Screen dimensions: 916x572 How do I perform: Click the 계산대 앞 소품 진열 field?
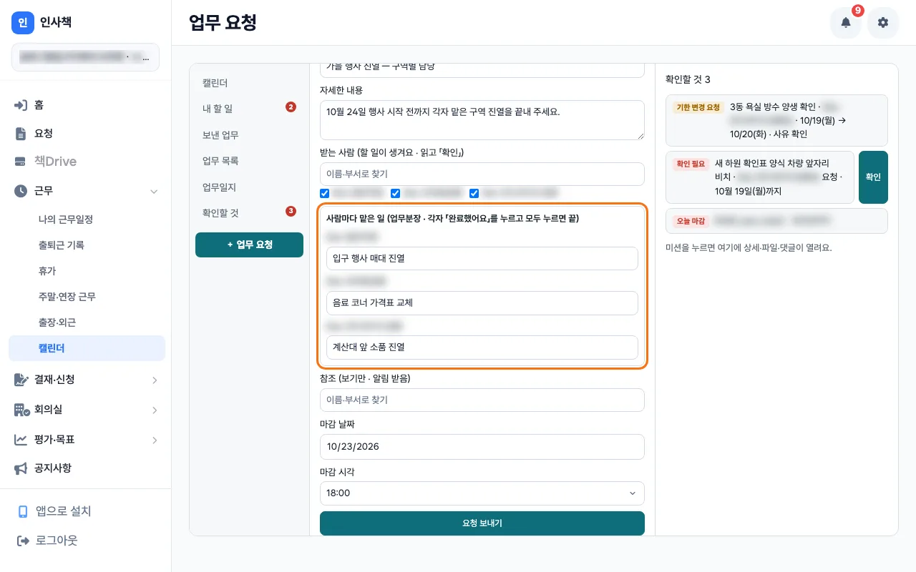pyautogui.click(x=482, y=347)
